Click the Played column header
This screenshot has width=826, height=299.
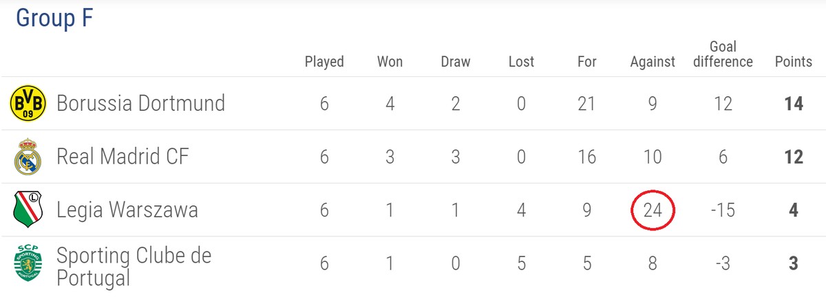pyautogui.click(x=324, y=62)
